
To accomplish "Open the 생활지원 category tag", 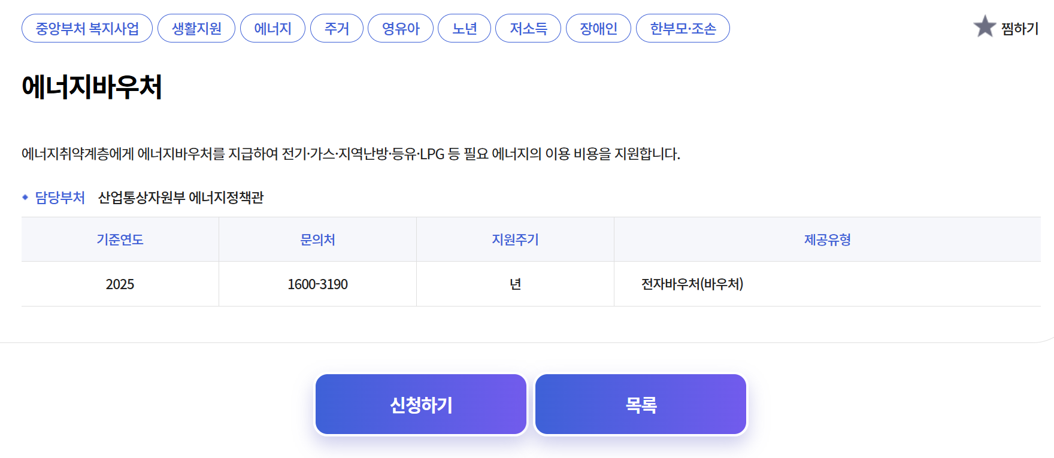I will [196, 29].
